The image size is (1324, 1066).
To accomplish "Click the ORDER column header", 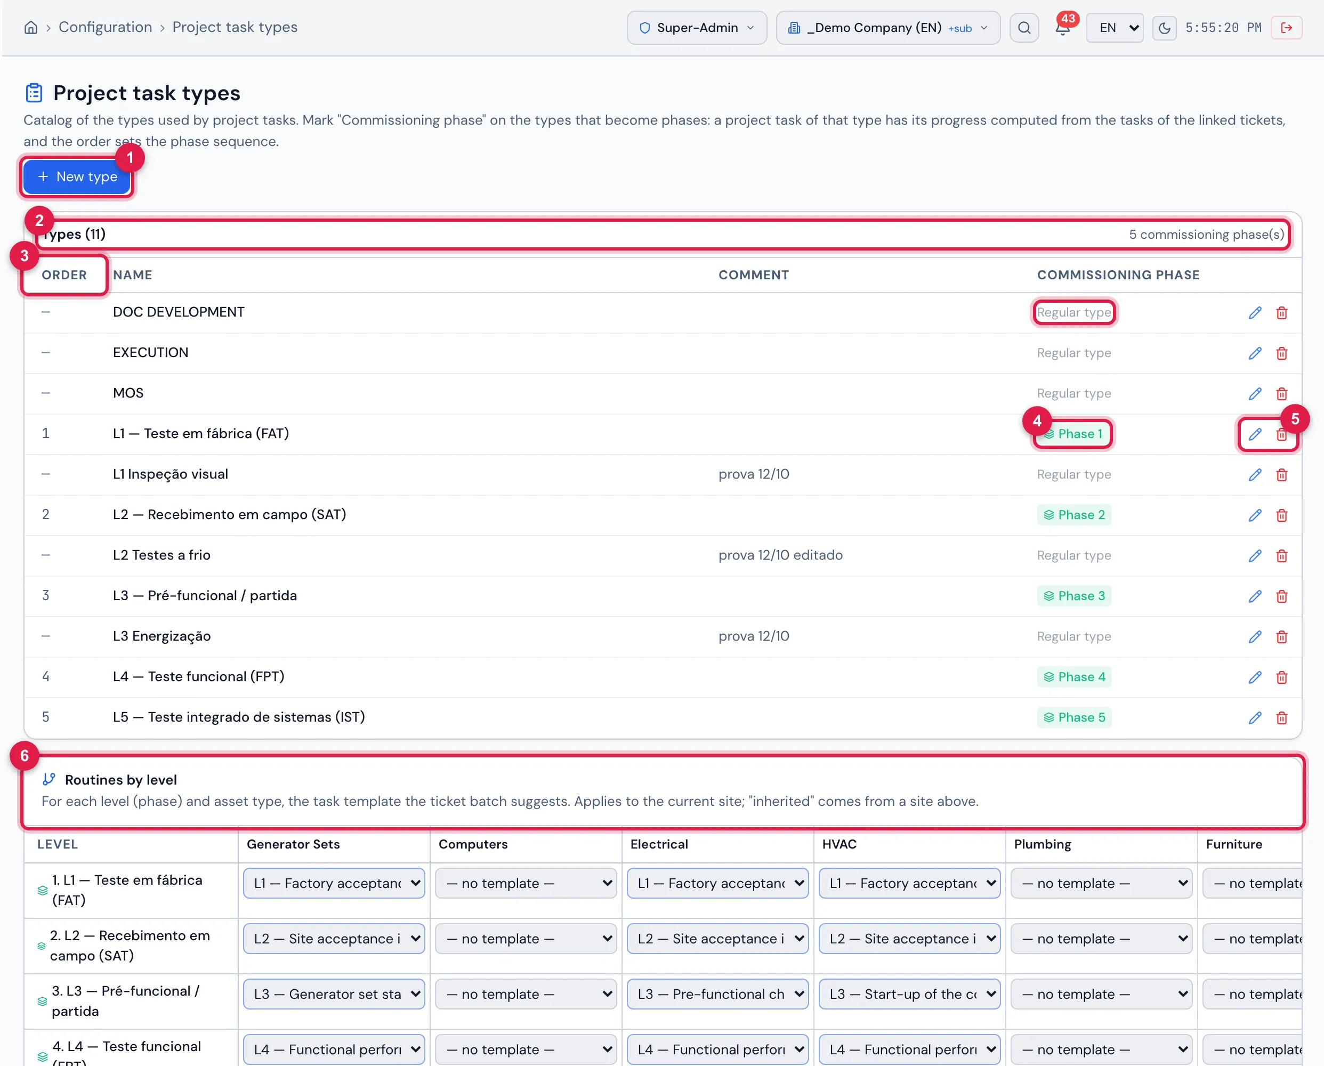I will coord(64,275).
